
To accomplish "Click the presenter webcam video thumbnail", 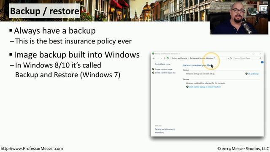I will tap(239, 17).
